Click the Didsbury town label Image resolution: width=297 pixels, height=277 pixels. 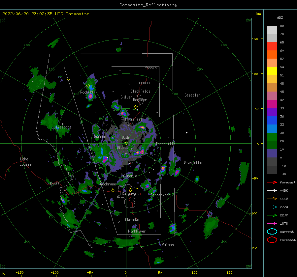(x=125, y=148)
